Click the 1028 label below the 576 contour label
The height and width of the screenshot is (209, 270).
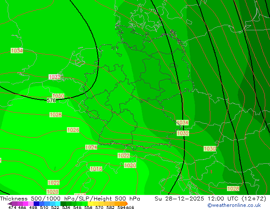click(x=55, y=115)
